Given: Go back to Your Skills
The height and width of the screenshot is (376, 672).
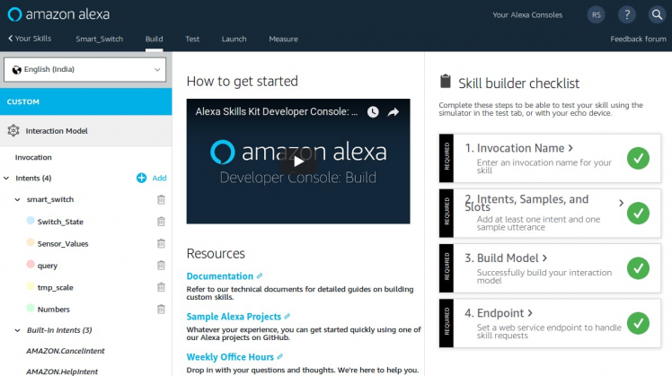Looking at the screenshot, I should pos(30,39).
